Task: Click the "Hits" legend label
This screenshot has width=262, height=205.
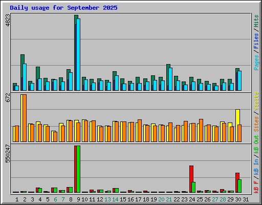Action: [256, 21]
